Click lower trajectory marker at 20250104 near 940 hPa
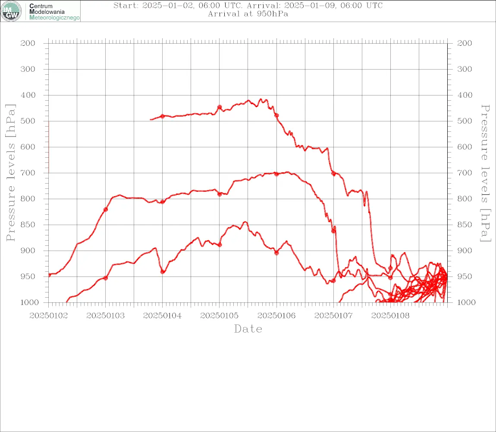Image resolution: width=496 pixels, height=432 pixels. tap(163, 272)
